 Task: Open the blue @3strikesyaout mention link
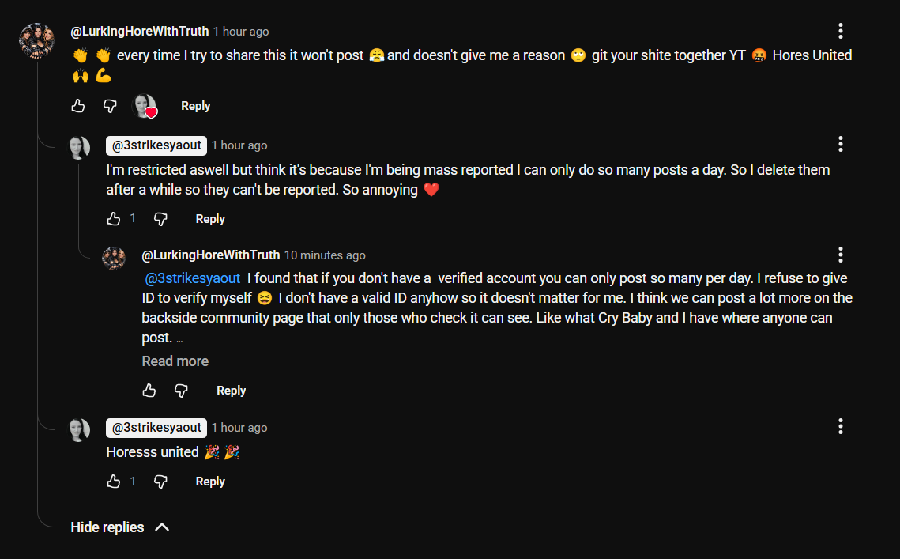[x=192, y=278]
